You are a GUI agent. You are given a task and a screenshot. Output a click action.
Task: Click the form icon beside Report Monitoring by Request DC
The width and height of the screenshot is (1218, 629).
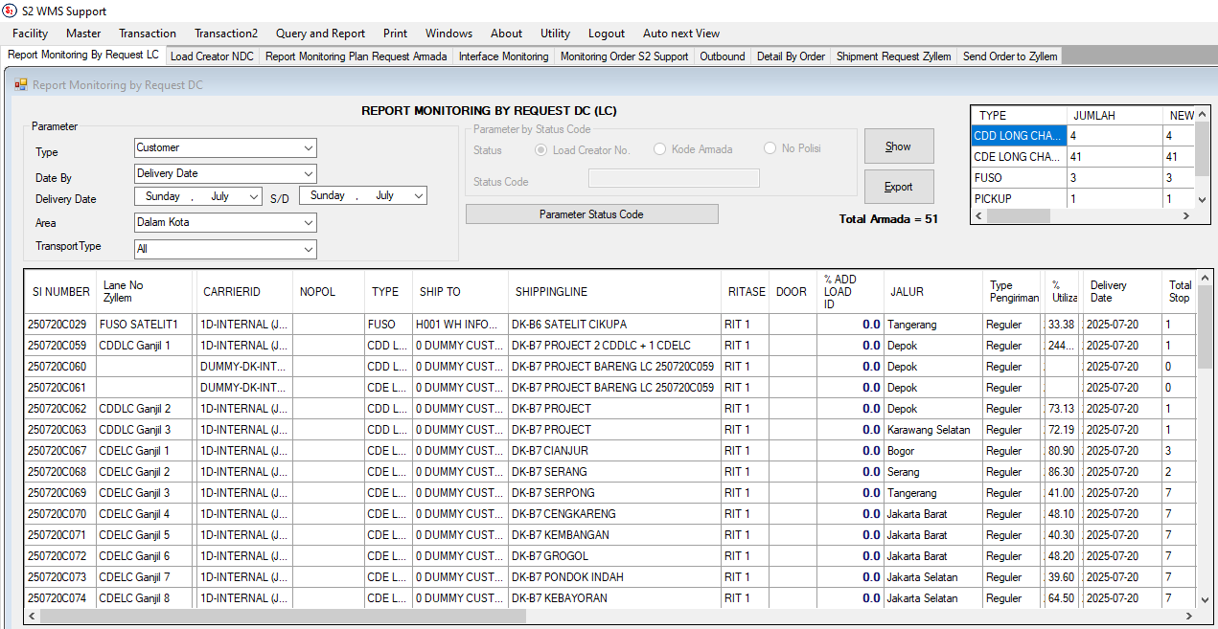[20, 85]
